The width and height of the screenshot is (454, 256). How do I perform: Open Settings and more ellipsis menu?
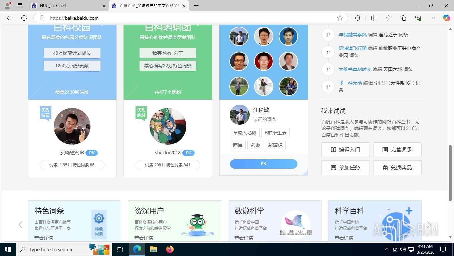point(433,18)
